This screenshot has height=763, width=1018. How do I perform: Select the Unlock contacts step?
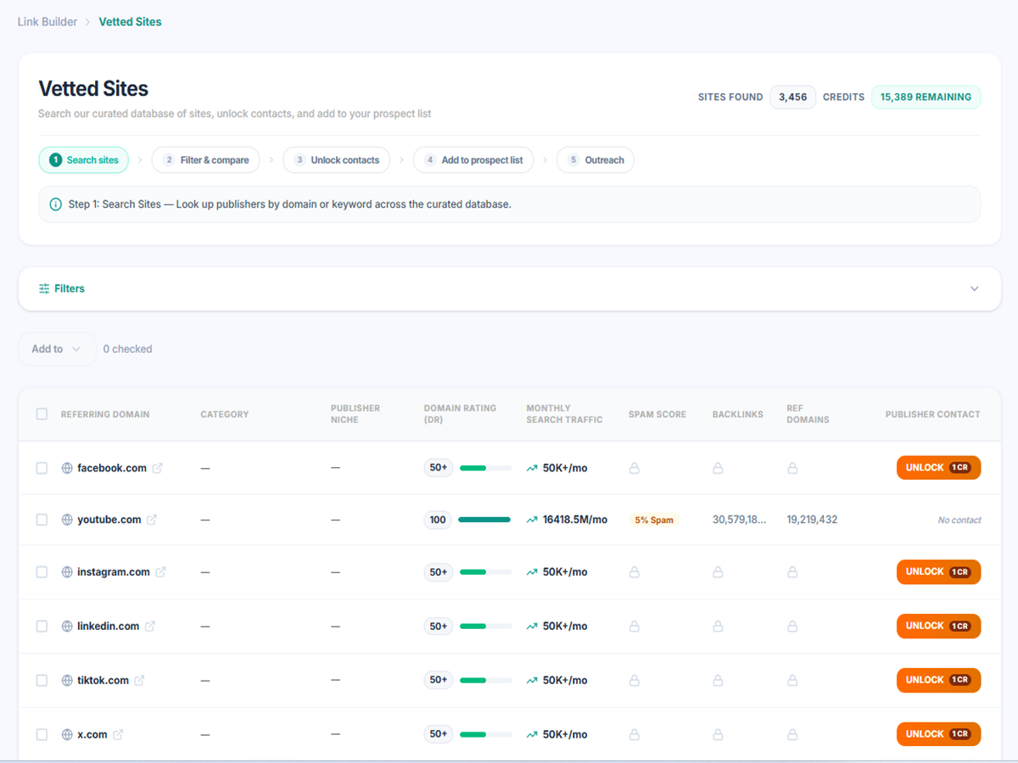pos(337,160)
